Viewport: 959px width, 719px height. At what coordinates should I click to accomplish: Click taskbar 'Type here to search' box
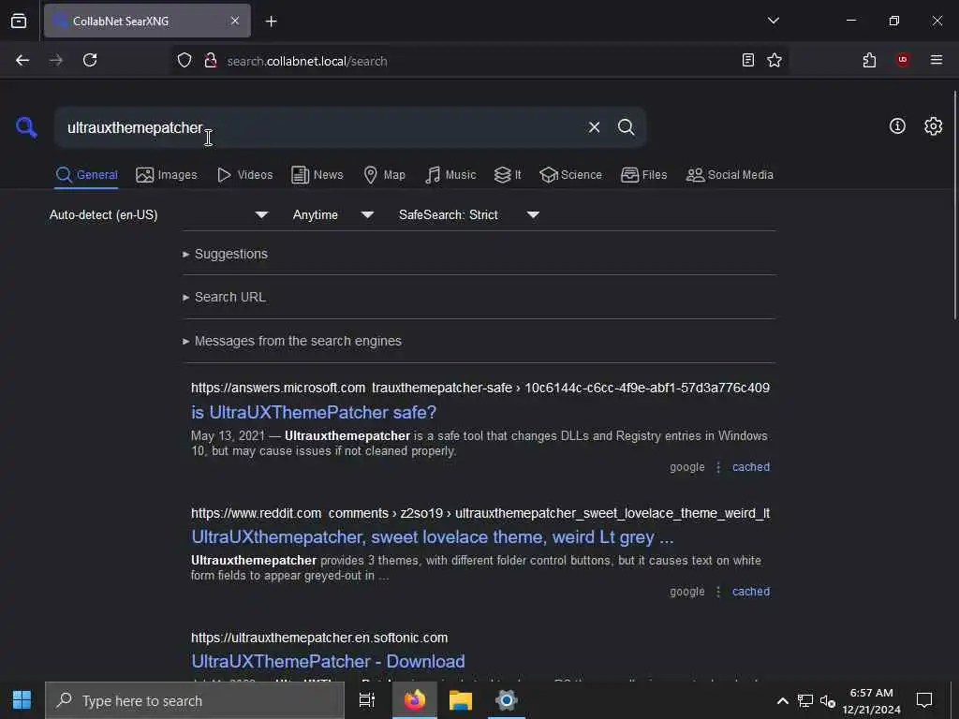point(195,700)
